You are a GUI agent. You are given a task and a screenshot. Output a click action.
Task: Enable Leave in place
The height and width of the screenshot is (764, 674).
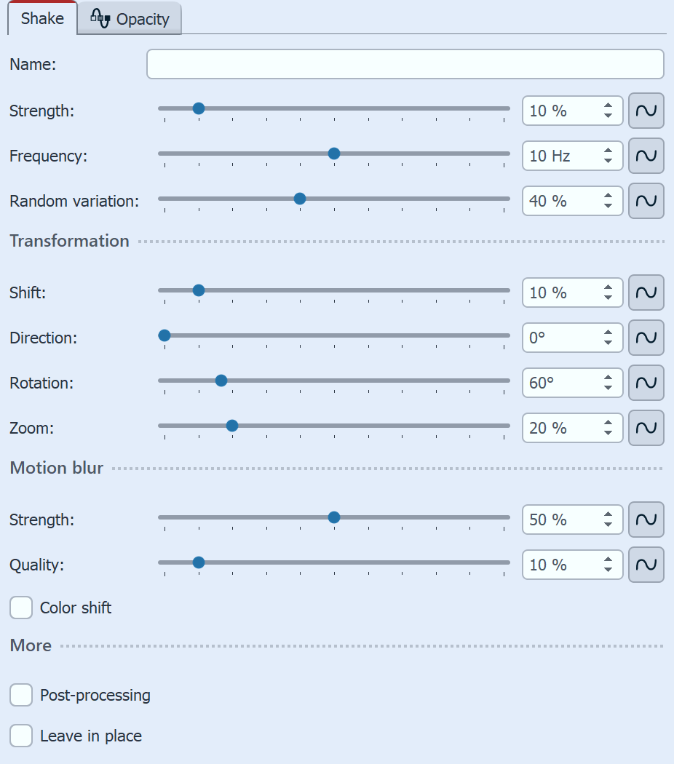click(20, 736)
